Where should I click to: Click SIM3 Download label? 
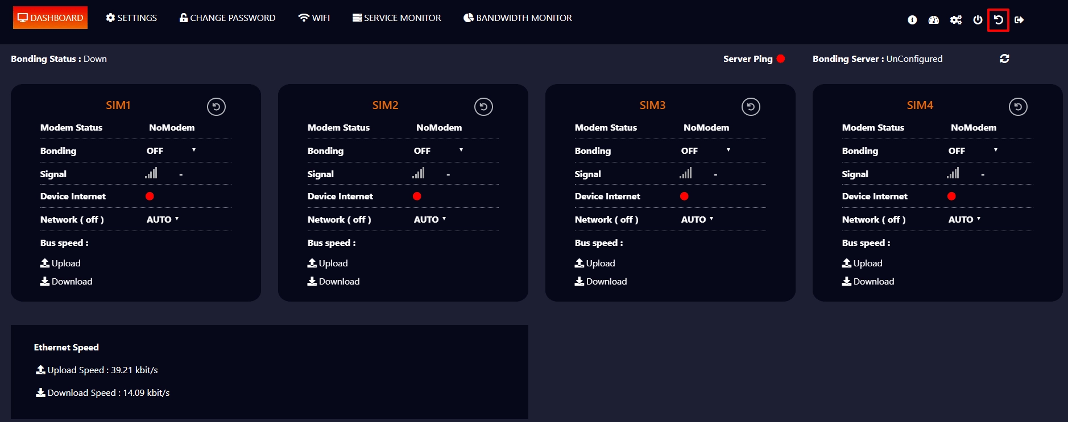coord(606,281)
